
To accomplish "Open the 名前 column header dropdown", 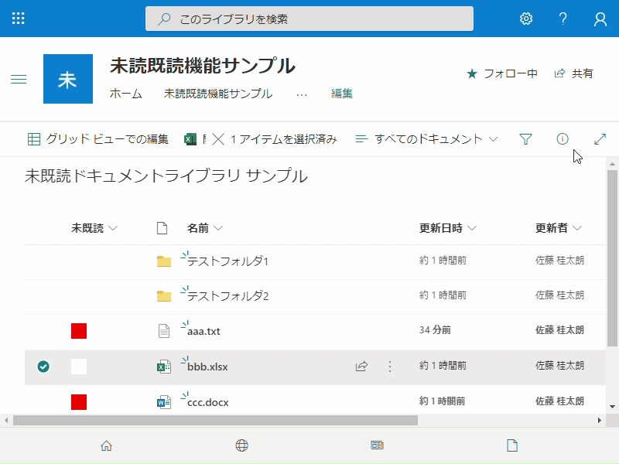I will (205, 228).
